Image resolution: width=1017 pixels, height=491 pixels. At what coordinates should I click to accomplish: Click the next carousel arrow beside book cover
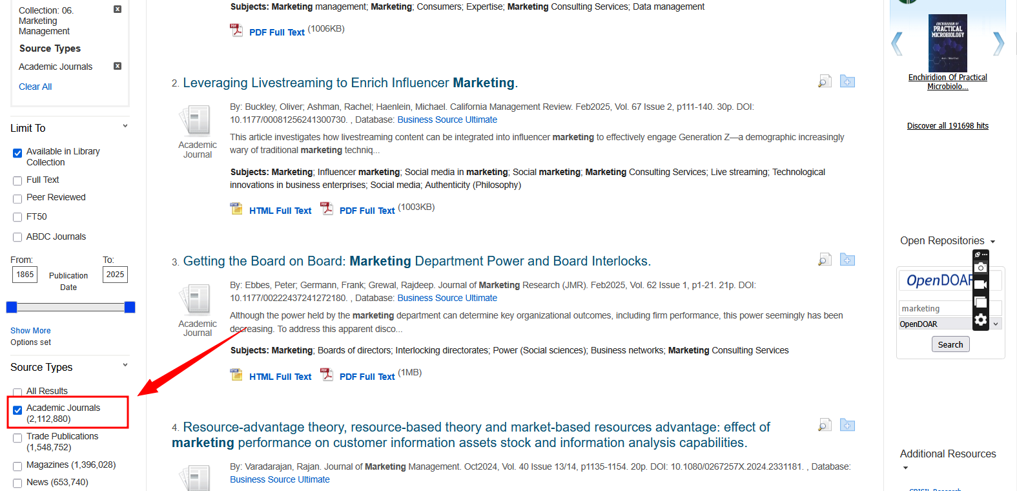(998, 44)
